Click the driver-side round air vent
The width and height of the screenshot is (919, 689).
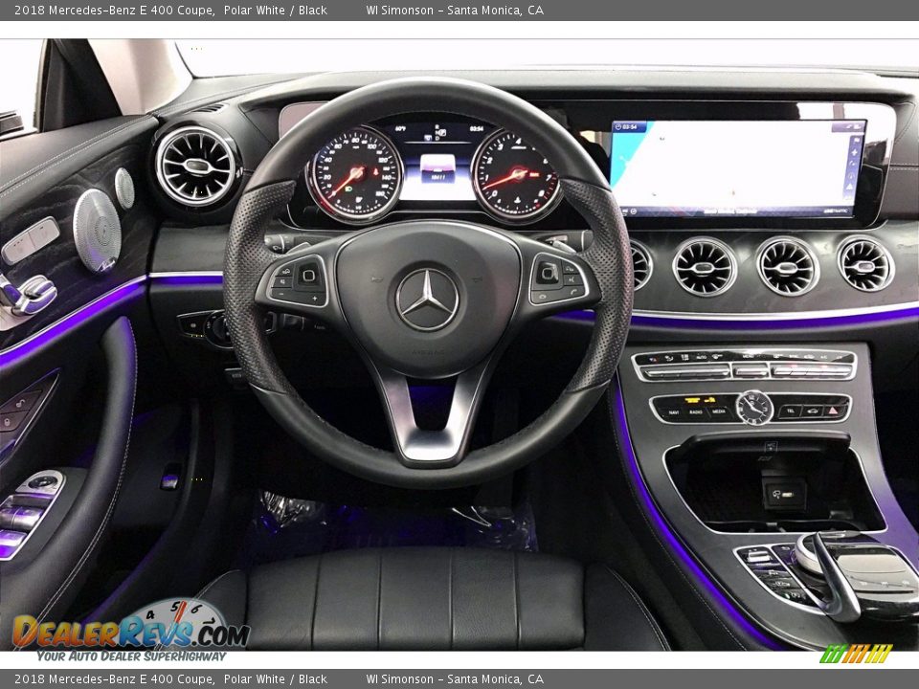click(x=196, y=167)
